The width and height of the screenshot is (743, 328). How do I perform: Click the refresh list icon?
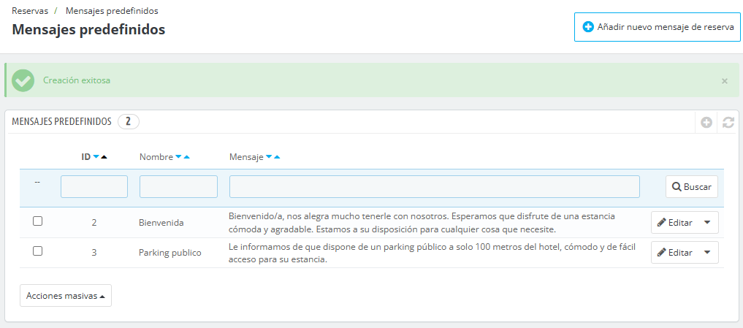728,123
